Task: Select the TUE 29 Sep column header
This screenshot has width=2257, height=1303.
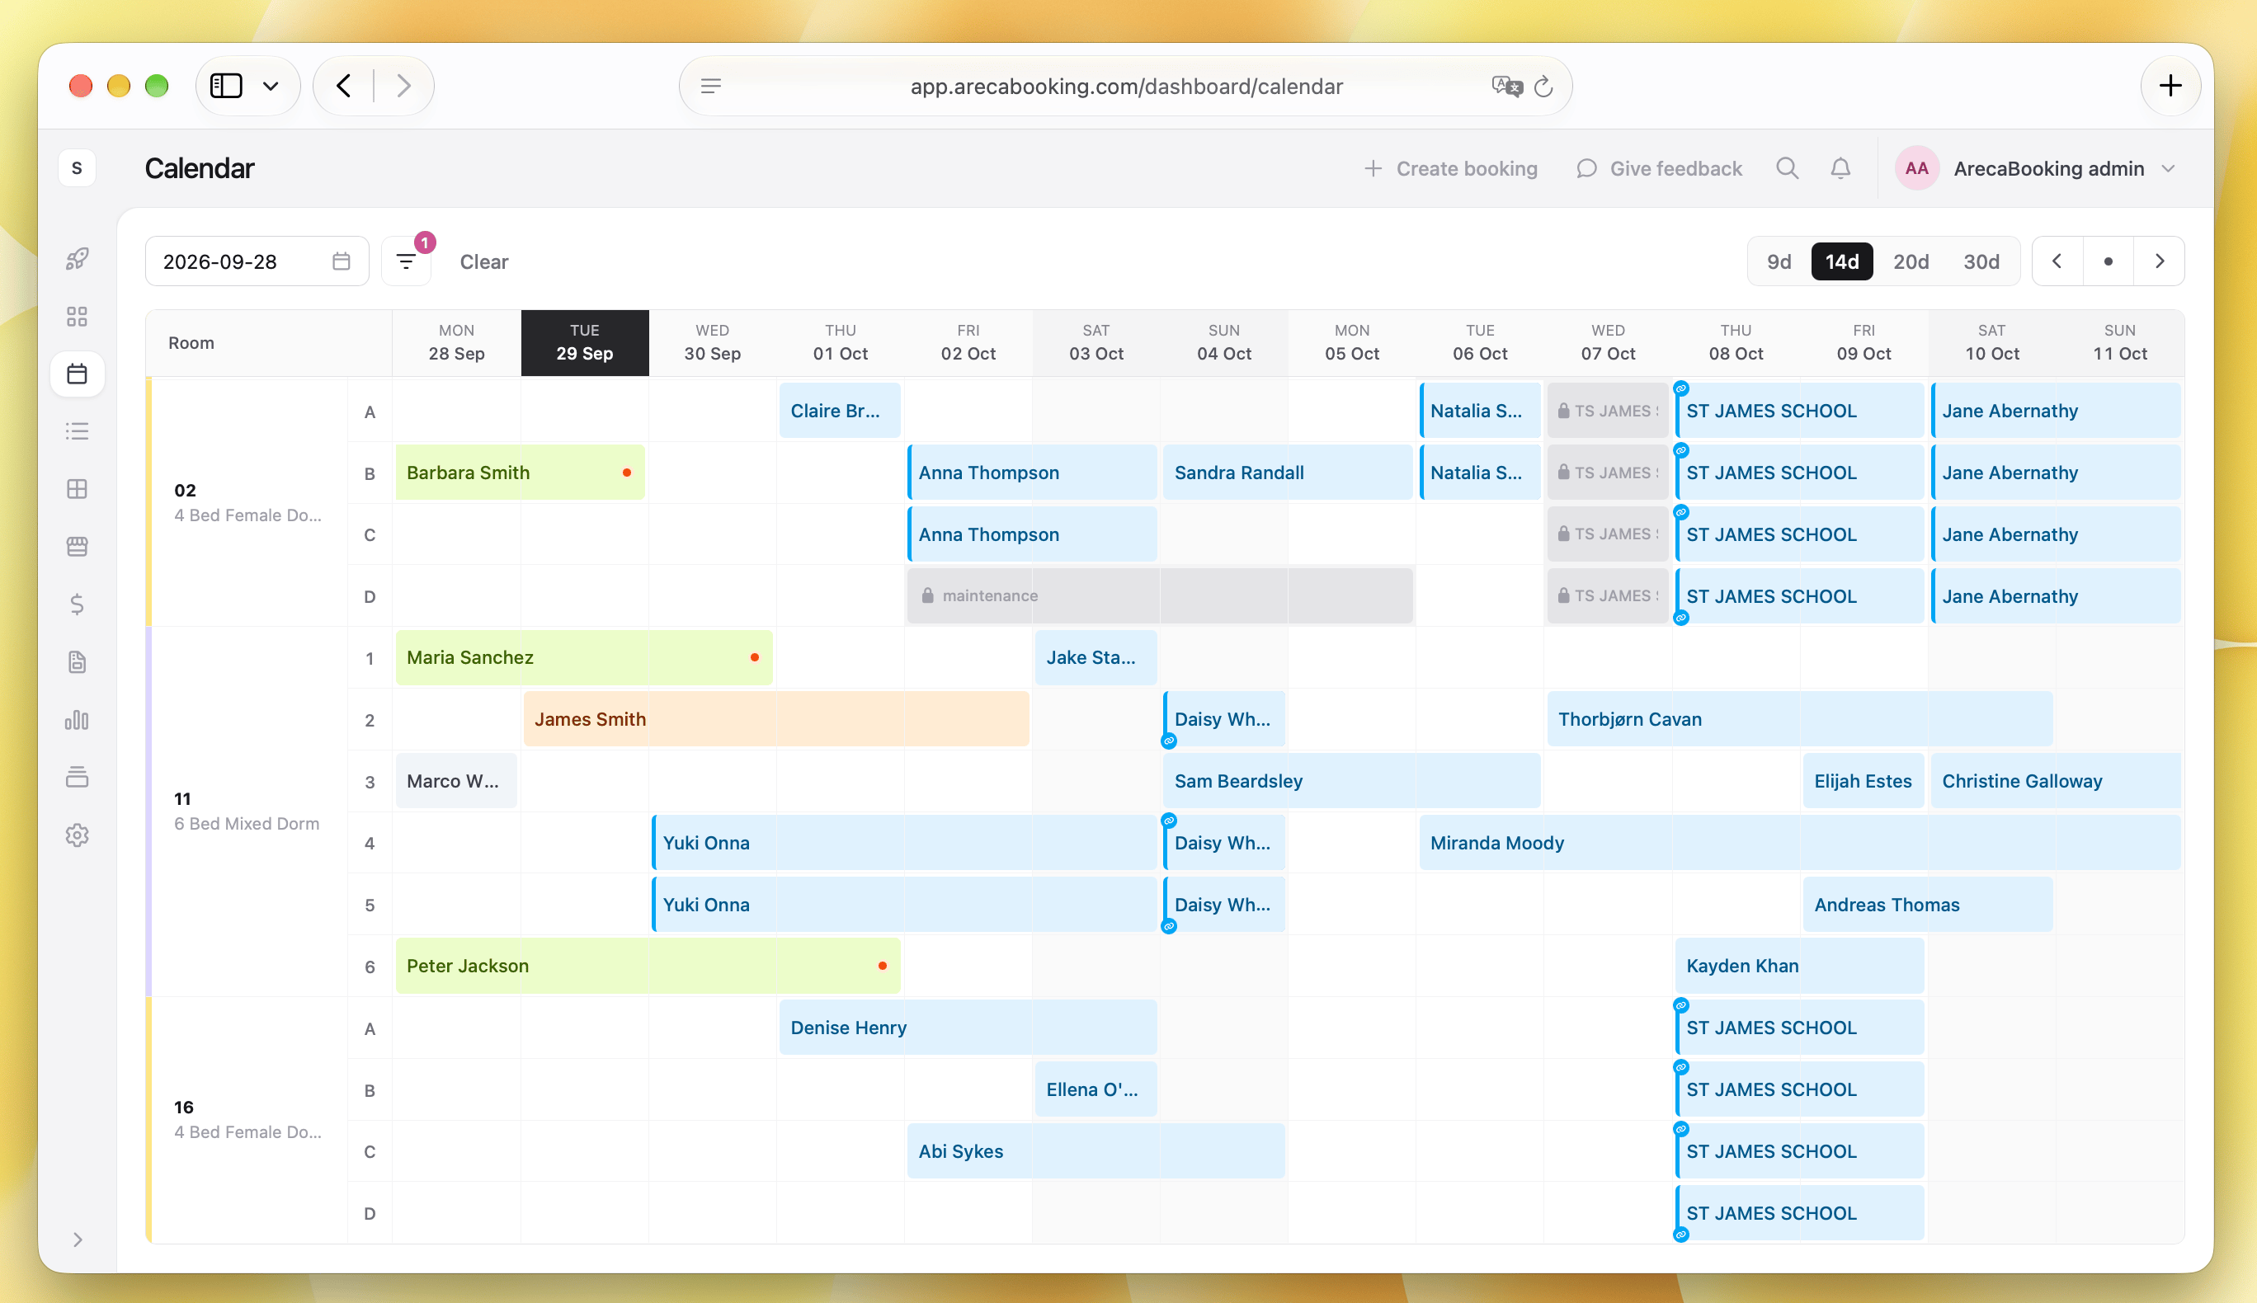Action: (x=584, y=343)
